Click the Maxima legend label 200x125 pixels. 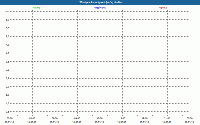click(163, 8)
